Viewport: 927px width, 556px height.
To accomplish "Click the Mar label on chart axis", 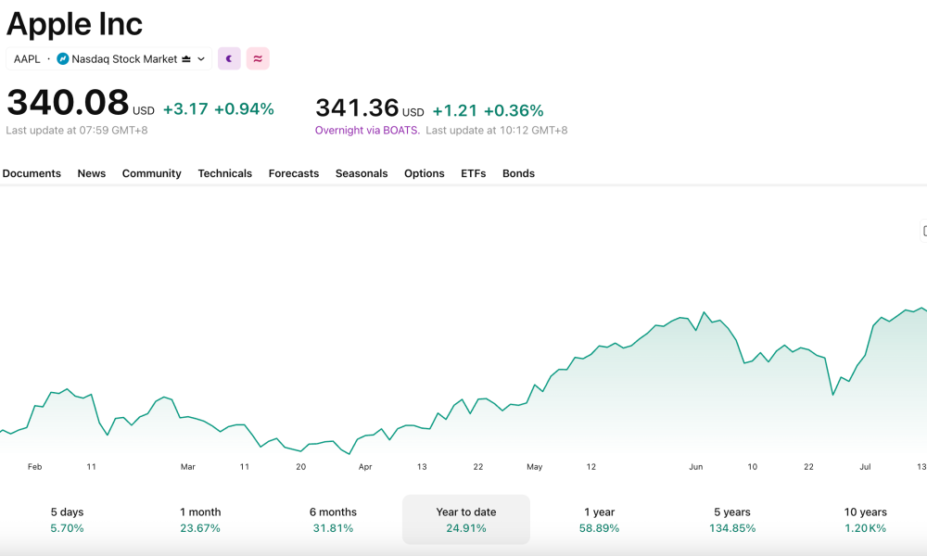I will [188, 467].
